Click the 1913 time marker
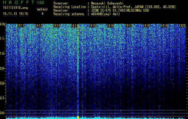Screen dimensions: 188x119 [56, 26]
